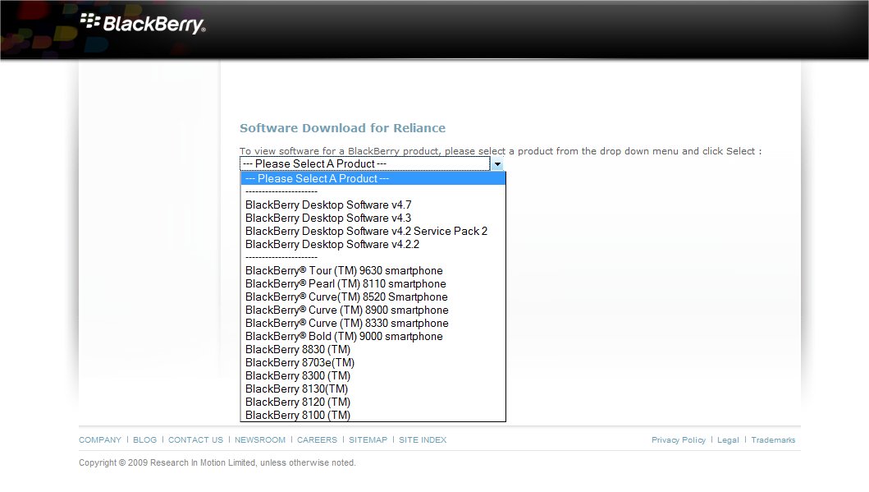869x492 pixels.
Task: Select BlackBerry 8130(TM) option
Action: click(373, 389)
